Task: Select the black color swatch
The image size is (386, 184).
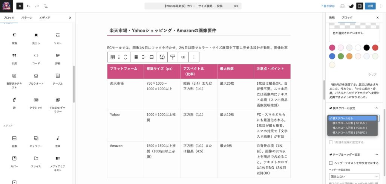Action: tap(366, 48)
